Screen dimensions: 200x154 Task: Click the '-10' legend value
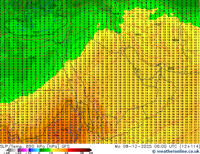pyautogui.click(x=28, y=153)
